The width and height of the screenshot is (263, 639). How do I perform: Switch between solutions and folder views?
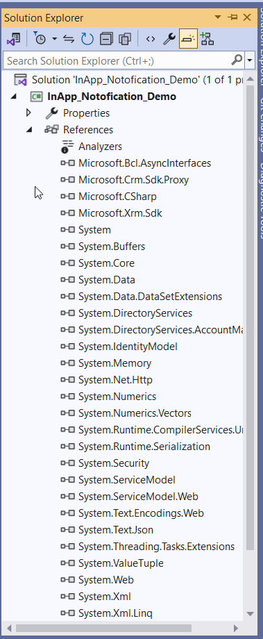pyautogui.click(x=13, y=39)
